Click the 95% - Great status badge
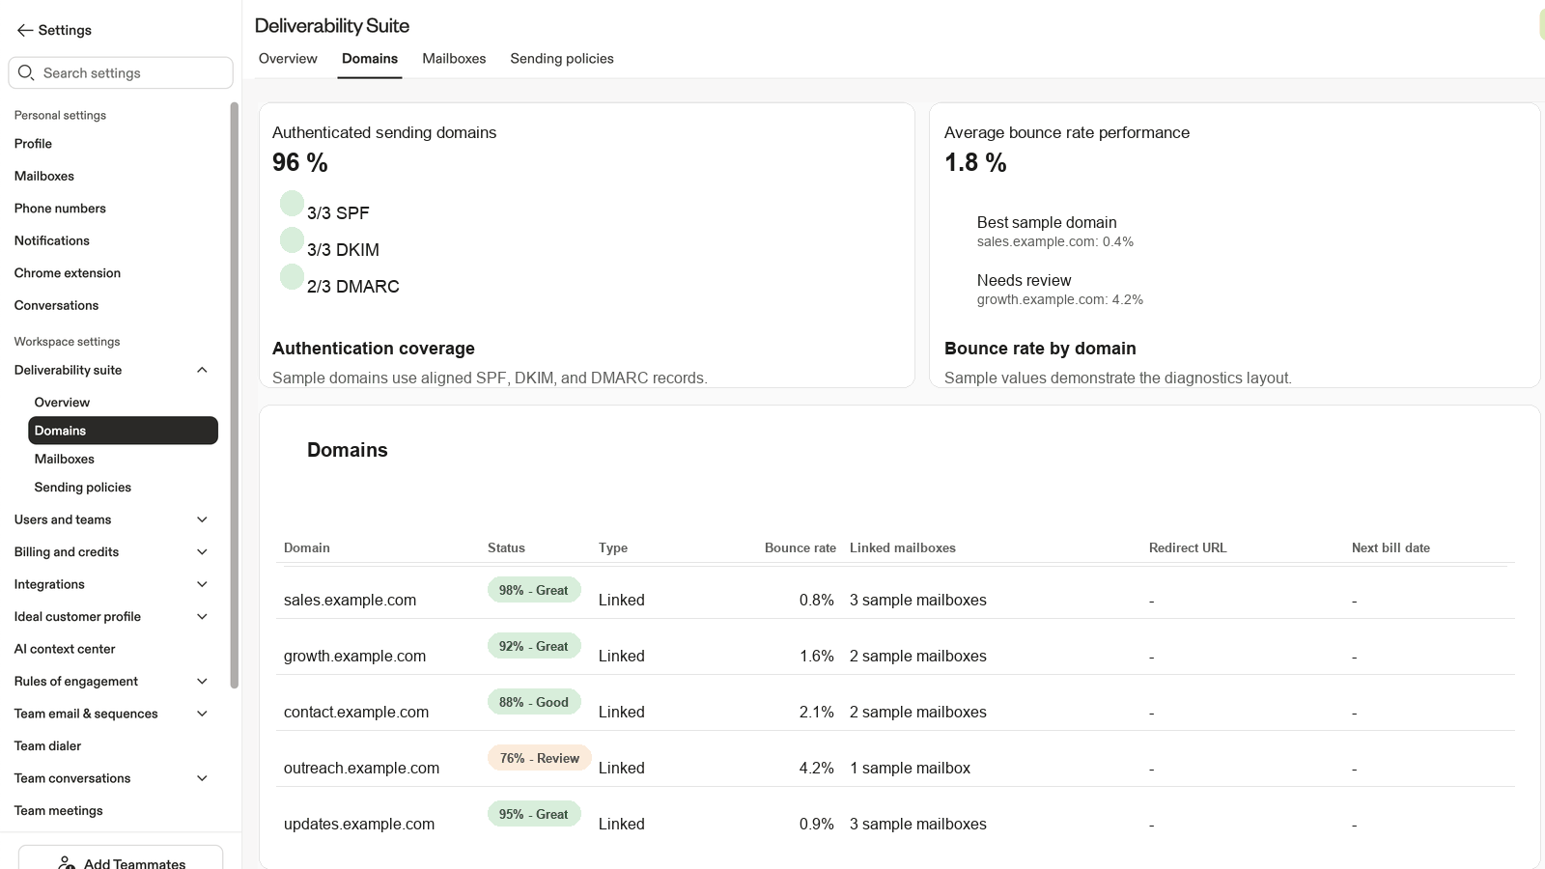 click(534, 814)
